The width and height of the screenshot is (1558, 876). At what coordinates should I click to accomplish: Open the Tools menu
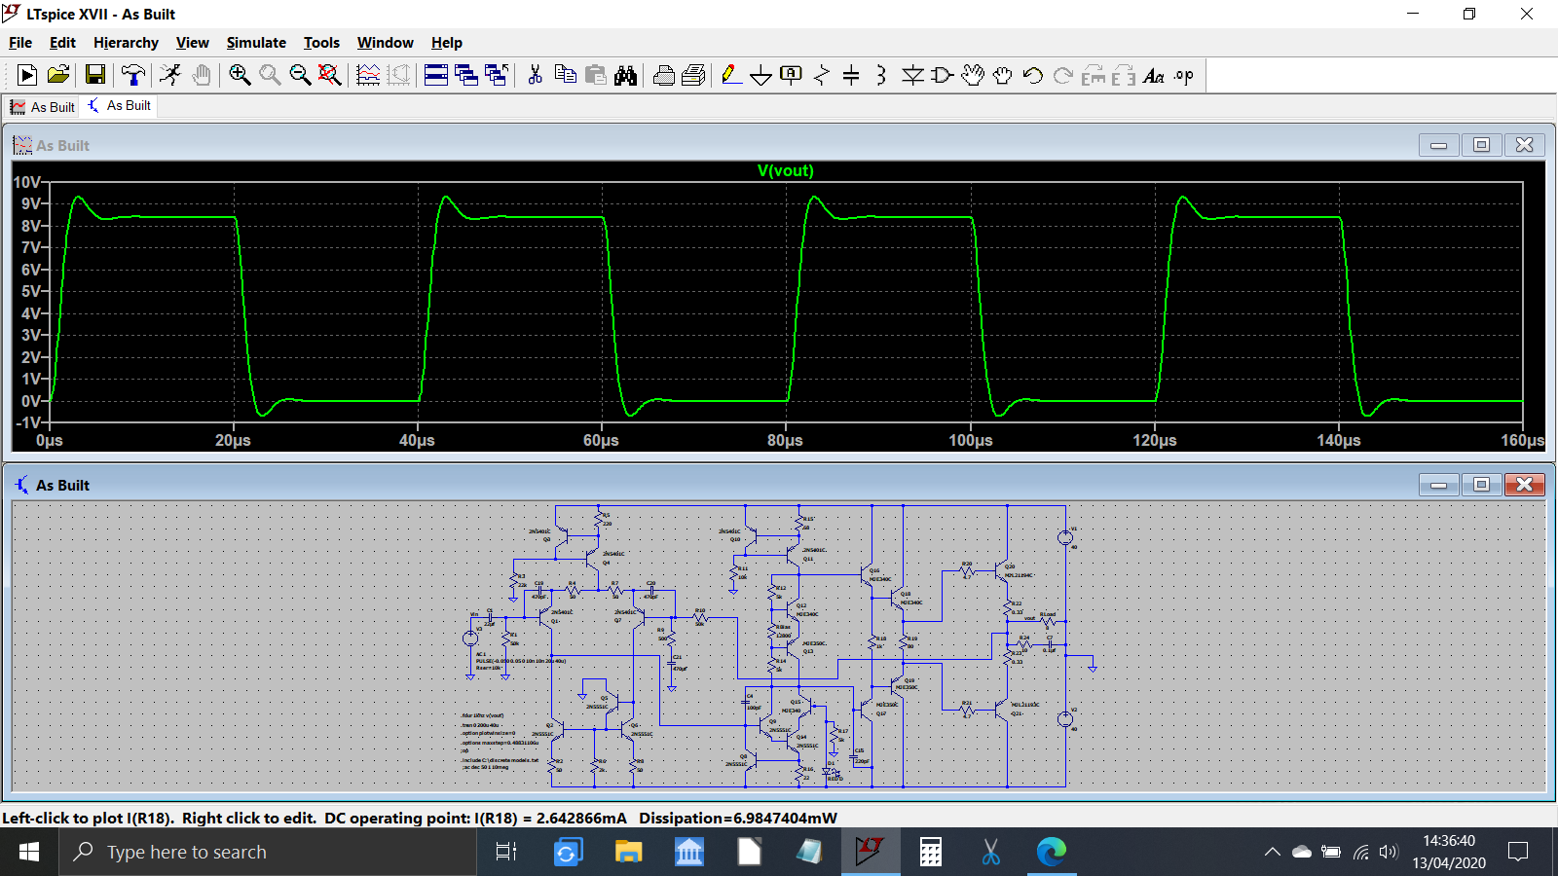tap(321, 43)
